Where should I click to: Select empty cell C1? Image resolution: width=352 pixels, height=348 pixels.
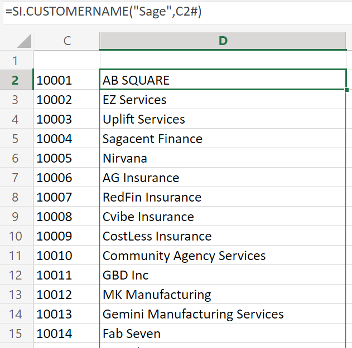[67, 61]
